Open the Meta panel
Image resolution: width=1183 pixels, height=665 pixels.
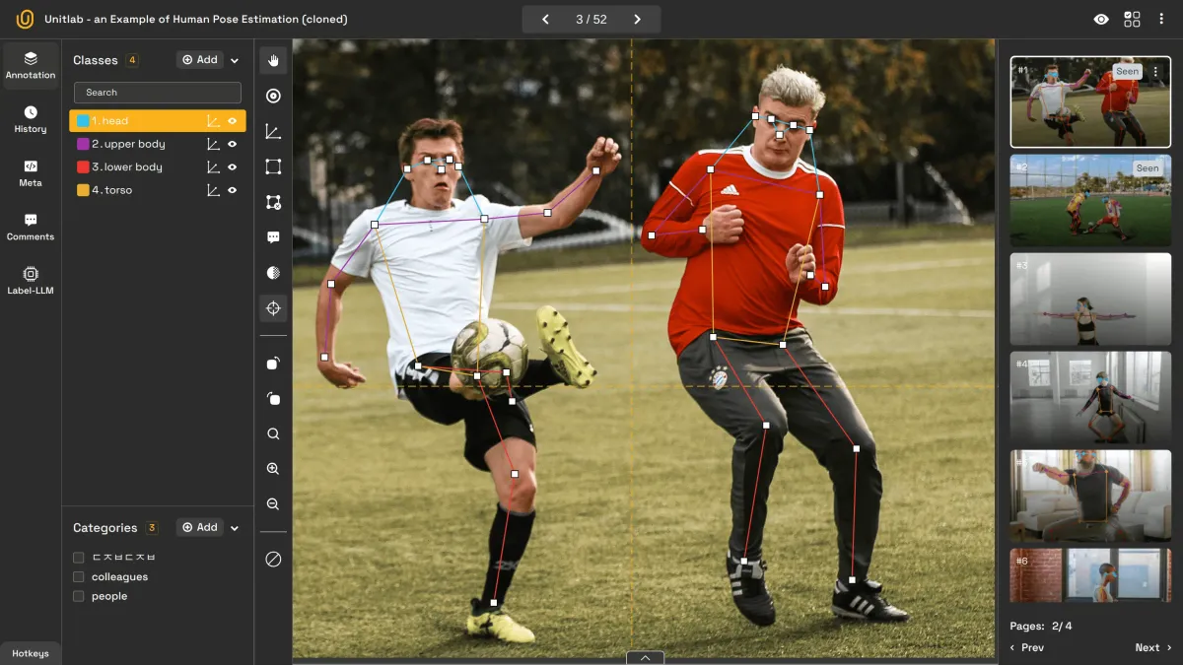click(x=31, y=174)
